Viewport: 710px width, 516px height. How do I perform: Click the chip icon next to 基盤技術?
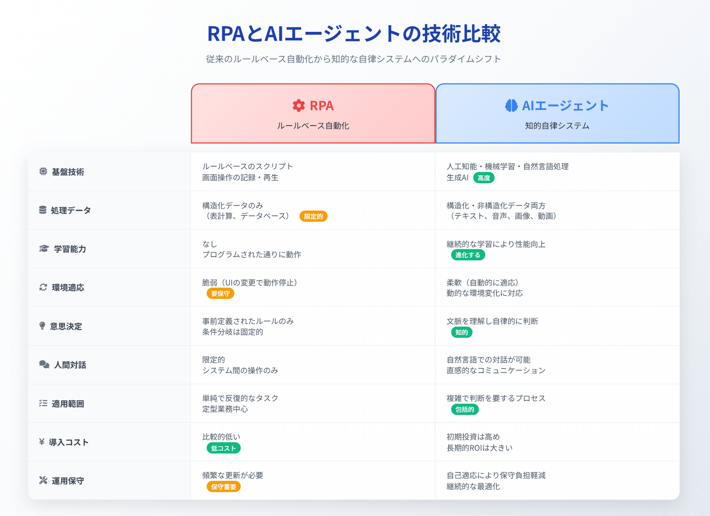tap(43, 171)
